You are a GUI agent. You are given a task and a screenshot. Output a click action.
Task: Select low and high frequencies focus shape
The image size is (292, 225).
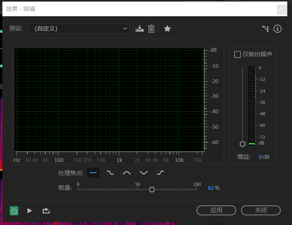[x=144, y=173]
